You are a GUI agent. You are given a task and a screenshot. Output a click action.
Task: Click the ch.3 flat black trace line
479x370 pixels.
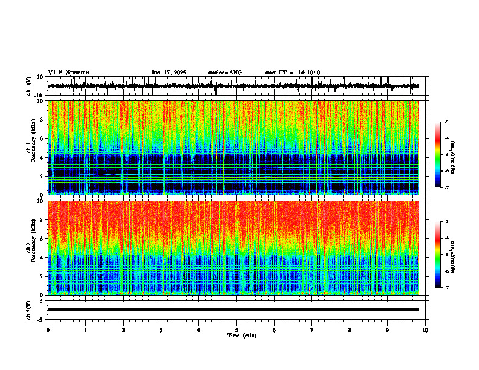point(233,310)
